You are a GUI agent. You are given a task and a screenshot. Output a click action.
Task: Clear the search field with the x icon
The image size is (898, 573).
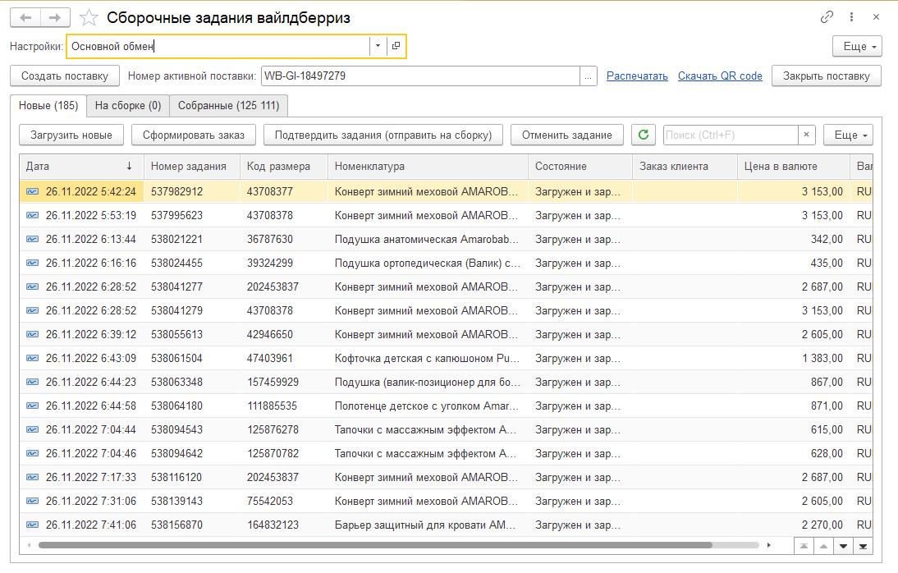pyautogui.click(x=806, y=135)
